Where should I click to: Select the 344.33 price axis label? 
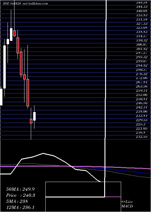tap(142, 6)
